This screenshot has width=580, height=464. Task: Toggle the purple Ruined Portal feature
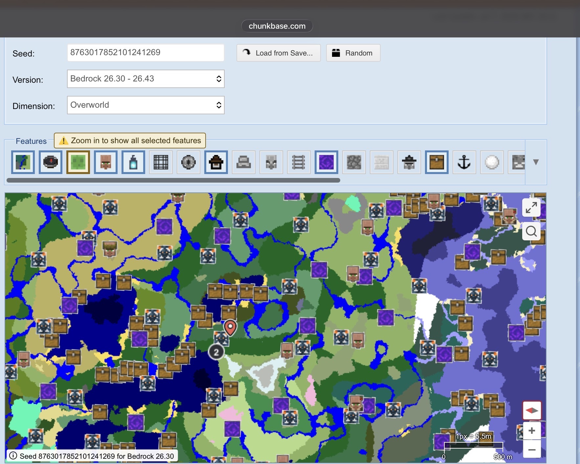326,162
